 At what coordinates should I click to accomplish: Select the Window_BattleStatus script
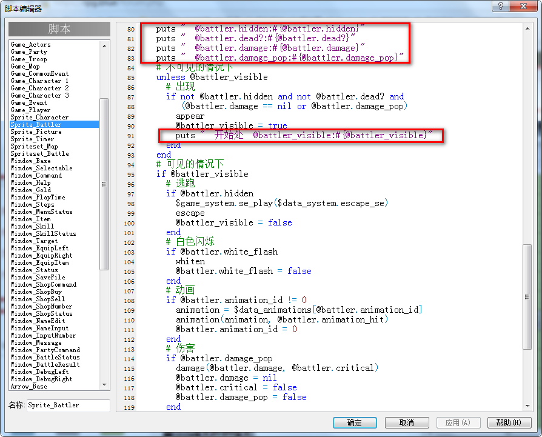point(45,357)
